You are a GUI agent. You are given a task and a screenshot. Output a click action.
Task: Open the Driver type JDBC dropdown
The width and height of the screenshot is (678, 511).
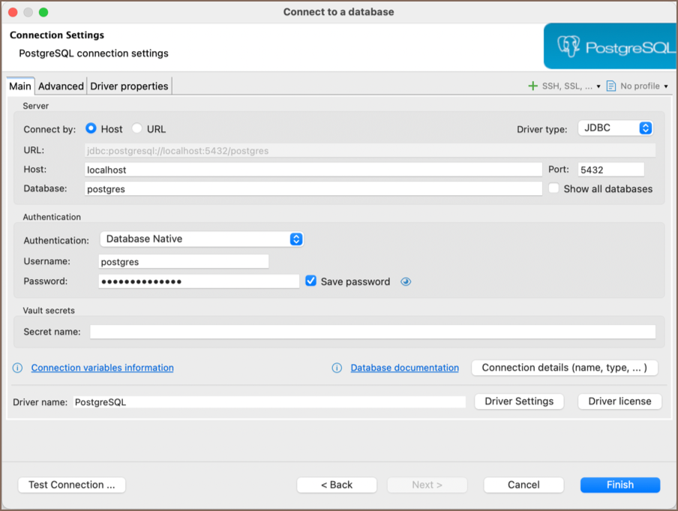coord(615,128)
